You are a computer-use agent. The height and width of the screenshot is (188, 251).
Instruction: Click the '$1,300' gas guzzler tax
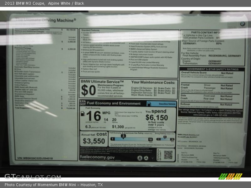point(118,127)
